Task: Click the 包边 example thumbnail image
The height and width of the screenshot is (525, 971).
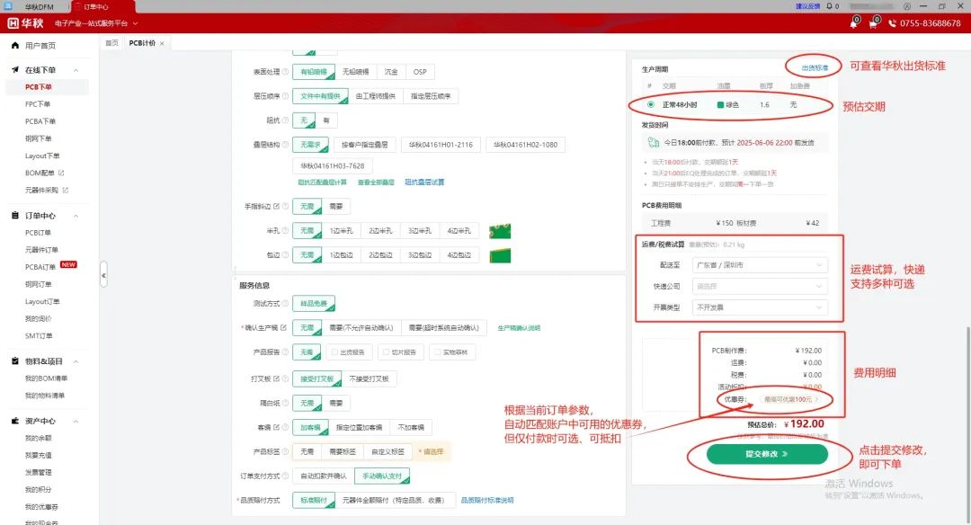Action: pos(500,255)
